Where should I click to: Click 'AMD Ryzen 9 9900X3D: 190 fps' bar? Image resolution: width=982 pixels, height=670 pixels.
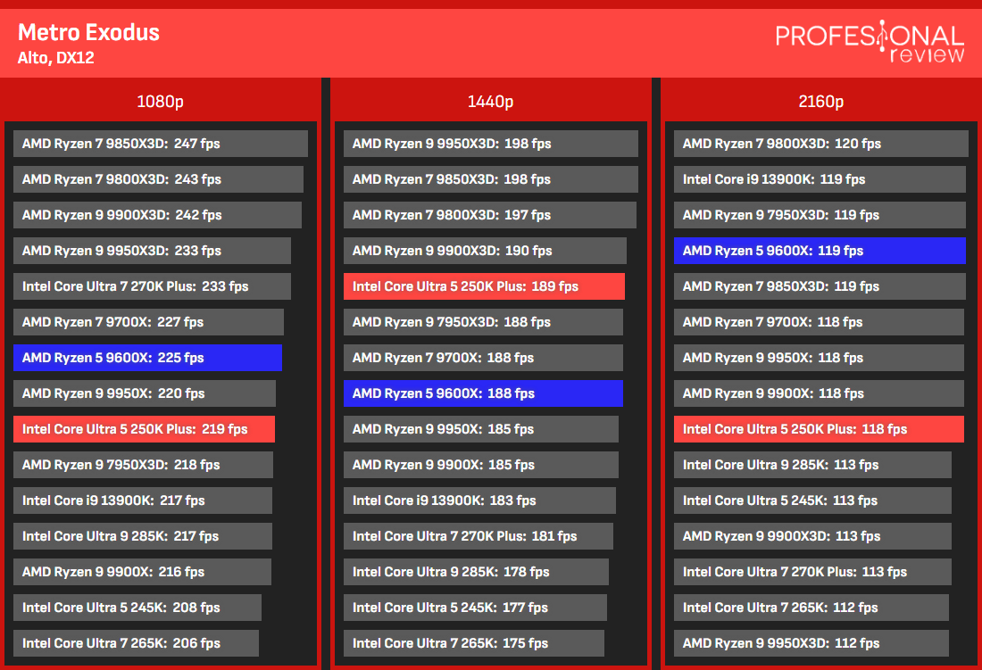(x=486, y=250)
